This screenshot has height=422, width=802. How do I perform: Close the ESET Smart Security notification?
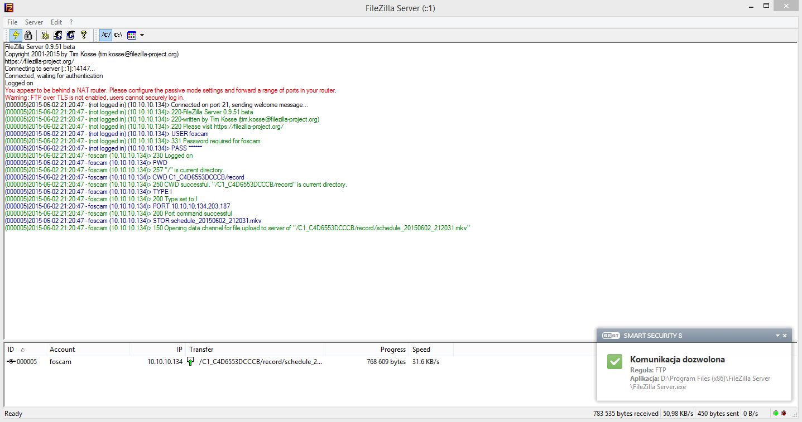[785, 336]
